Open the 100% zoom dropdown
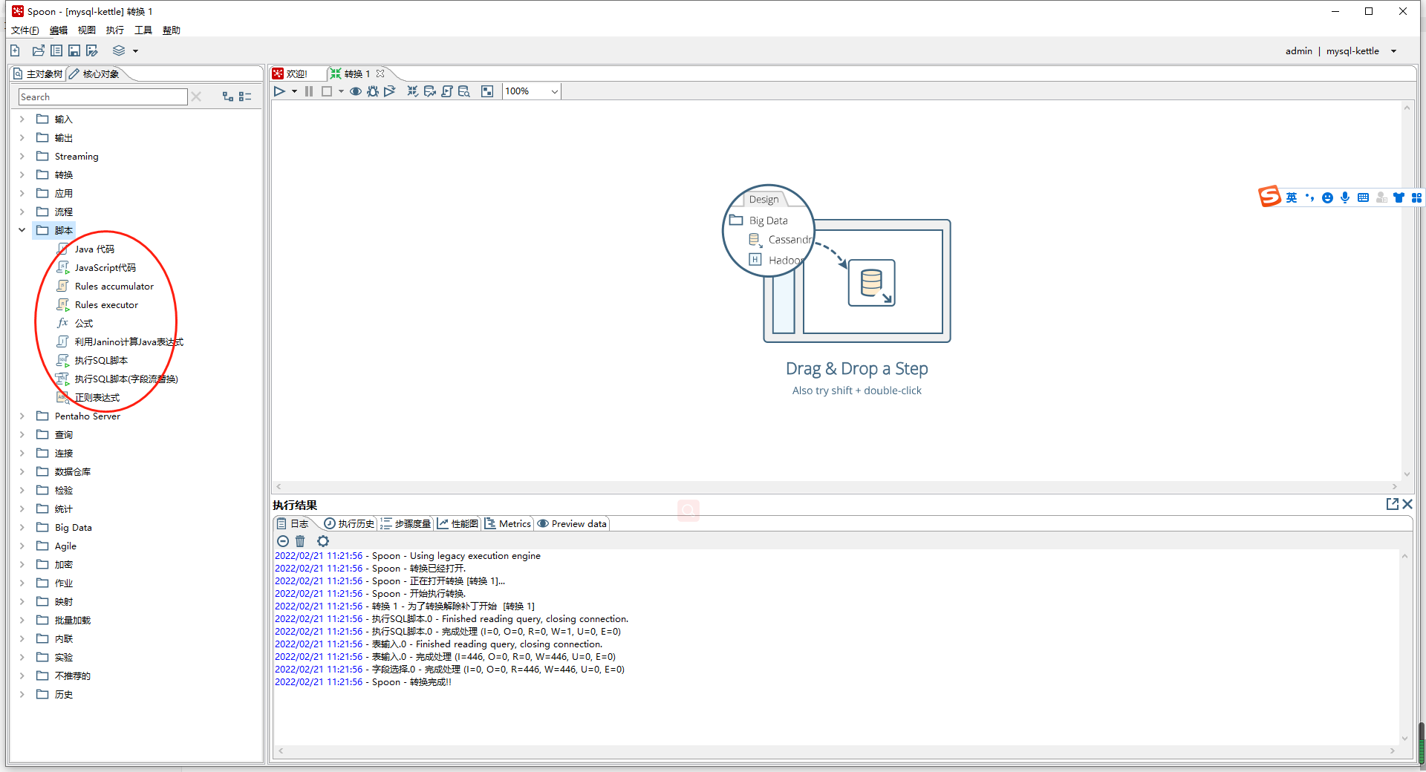 click(554, 91)
